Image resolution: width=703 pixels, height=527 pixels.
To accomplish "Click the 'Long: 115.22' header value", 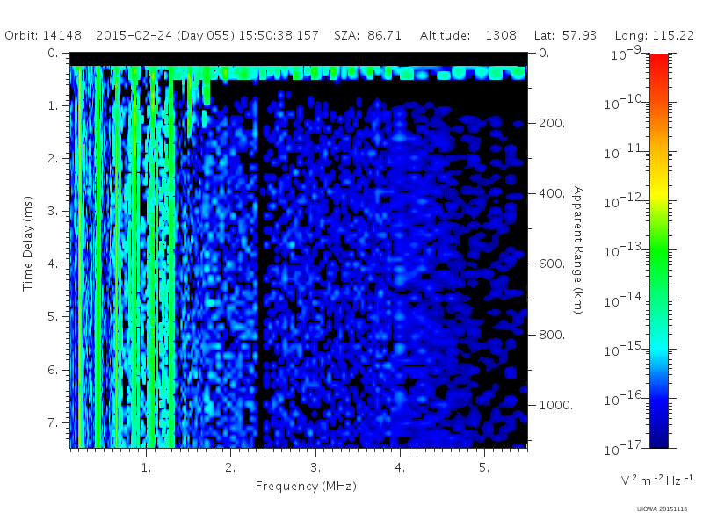I will coord(654,35).
